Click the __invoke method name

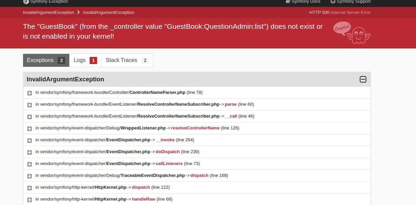[x=165, y=140]
